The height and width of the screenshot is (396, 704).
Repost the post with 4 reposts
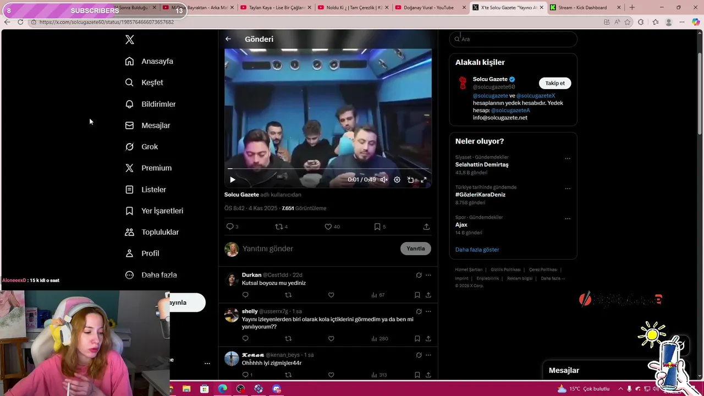tap(281, 227)
